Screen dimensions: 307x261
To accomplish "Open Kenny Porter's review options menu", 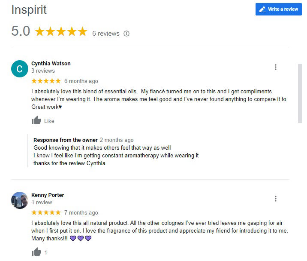I will point(276,199).
